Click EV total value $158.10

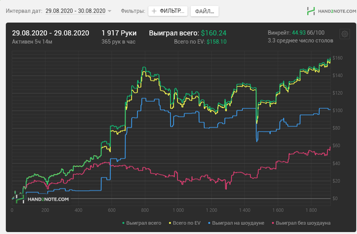click(217, 42)
